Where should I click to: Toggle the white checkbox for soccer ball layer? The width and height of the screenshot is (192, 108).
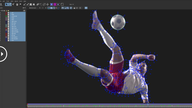pyautogui.click(x=9, y=16)
